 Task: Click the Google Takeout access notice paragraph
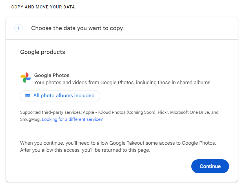coord(118,146)
